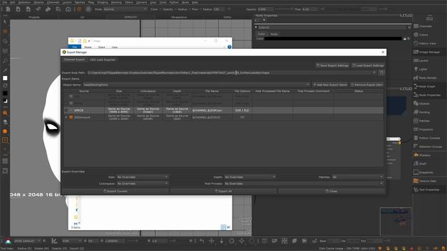Open the Python menu
Screen dimensions: 447x251
click(x=174, y=2)
